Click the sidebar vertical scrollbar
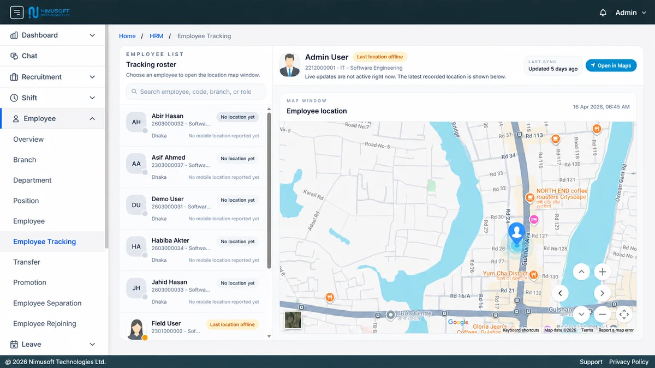The image size is (655, 368). click(x=106, y=136)
